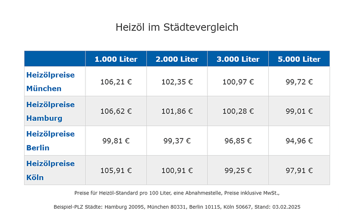Click Berlin price 96,85 € cell
Image resolution: width=339 pixels, height=217 pixels.
coord(238,141)
